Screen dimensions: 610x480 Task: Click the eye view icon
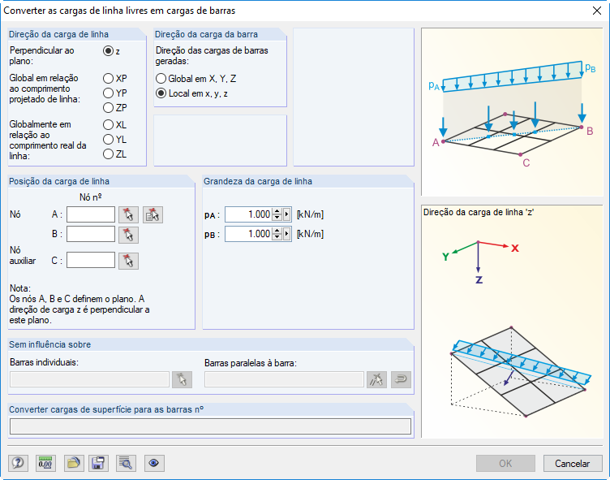click(154, 463)
